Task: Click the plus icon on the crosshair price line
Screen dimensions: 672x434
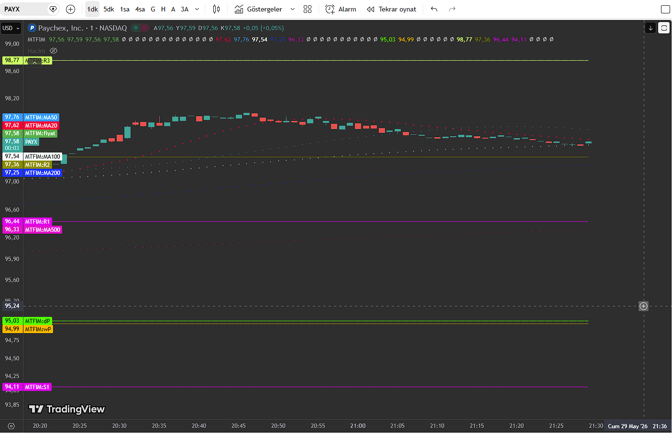Action: click(644, 306)
